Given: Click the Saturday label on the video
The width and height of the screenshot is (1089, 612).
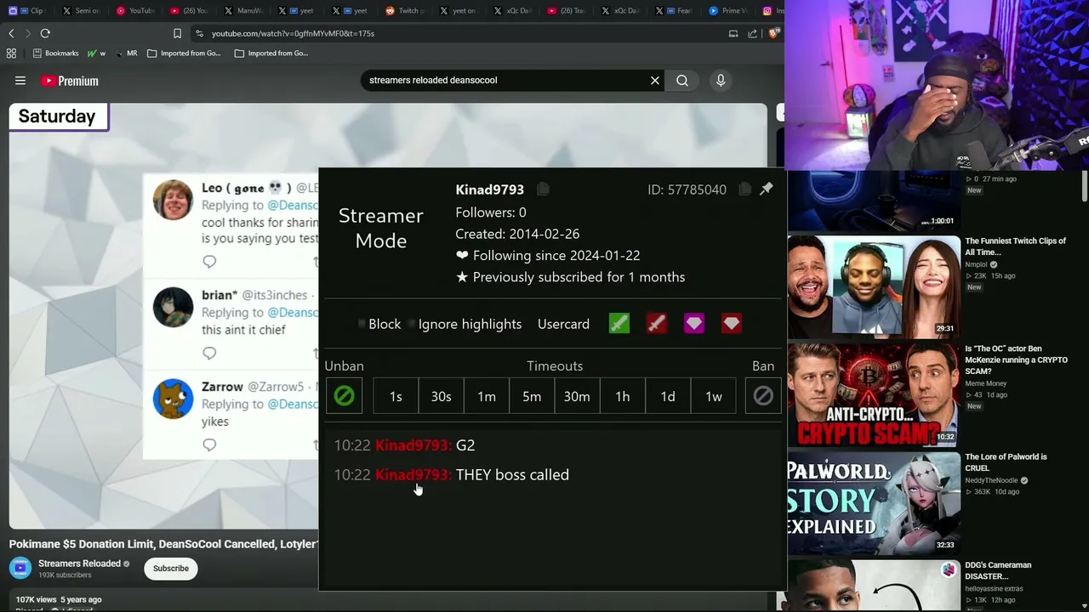Looking at the screenshot, I should tap(57, 116).
